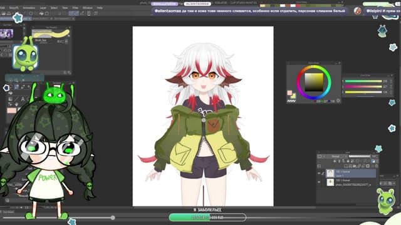The image size is (401, 225).
Task: Select the yellow sub color swatch
Action: pos(293,96)
